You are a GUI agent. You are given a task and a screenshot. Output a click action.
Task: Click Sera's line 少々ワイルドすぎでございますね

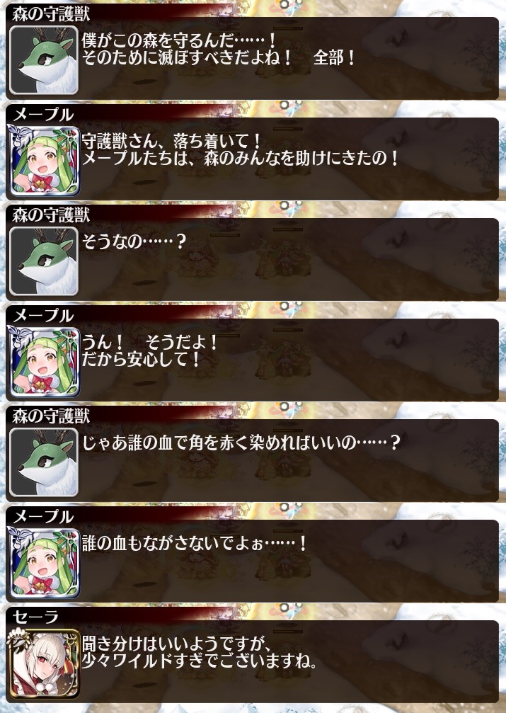[200, 661]
